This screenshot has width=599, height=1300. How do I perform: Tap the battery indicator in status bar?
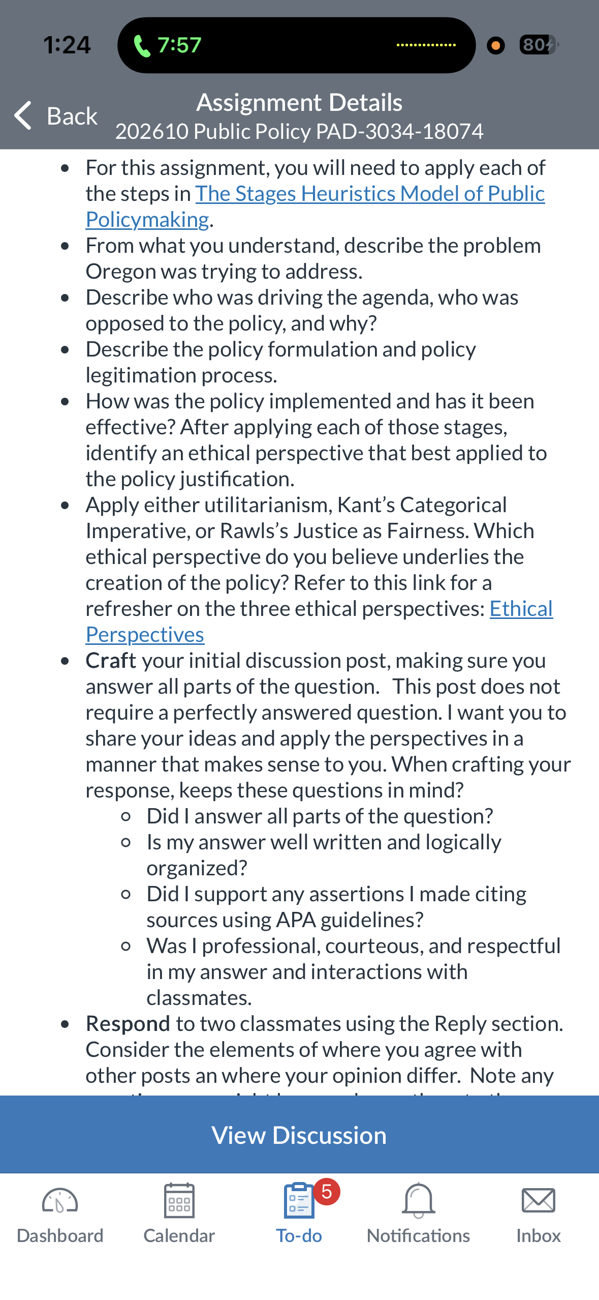pos(539,45)
